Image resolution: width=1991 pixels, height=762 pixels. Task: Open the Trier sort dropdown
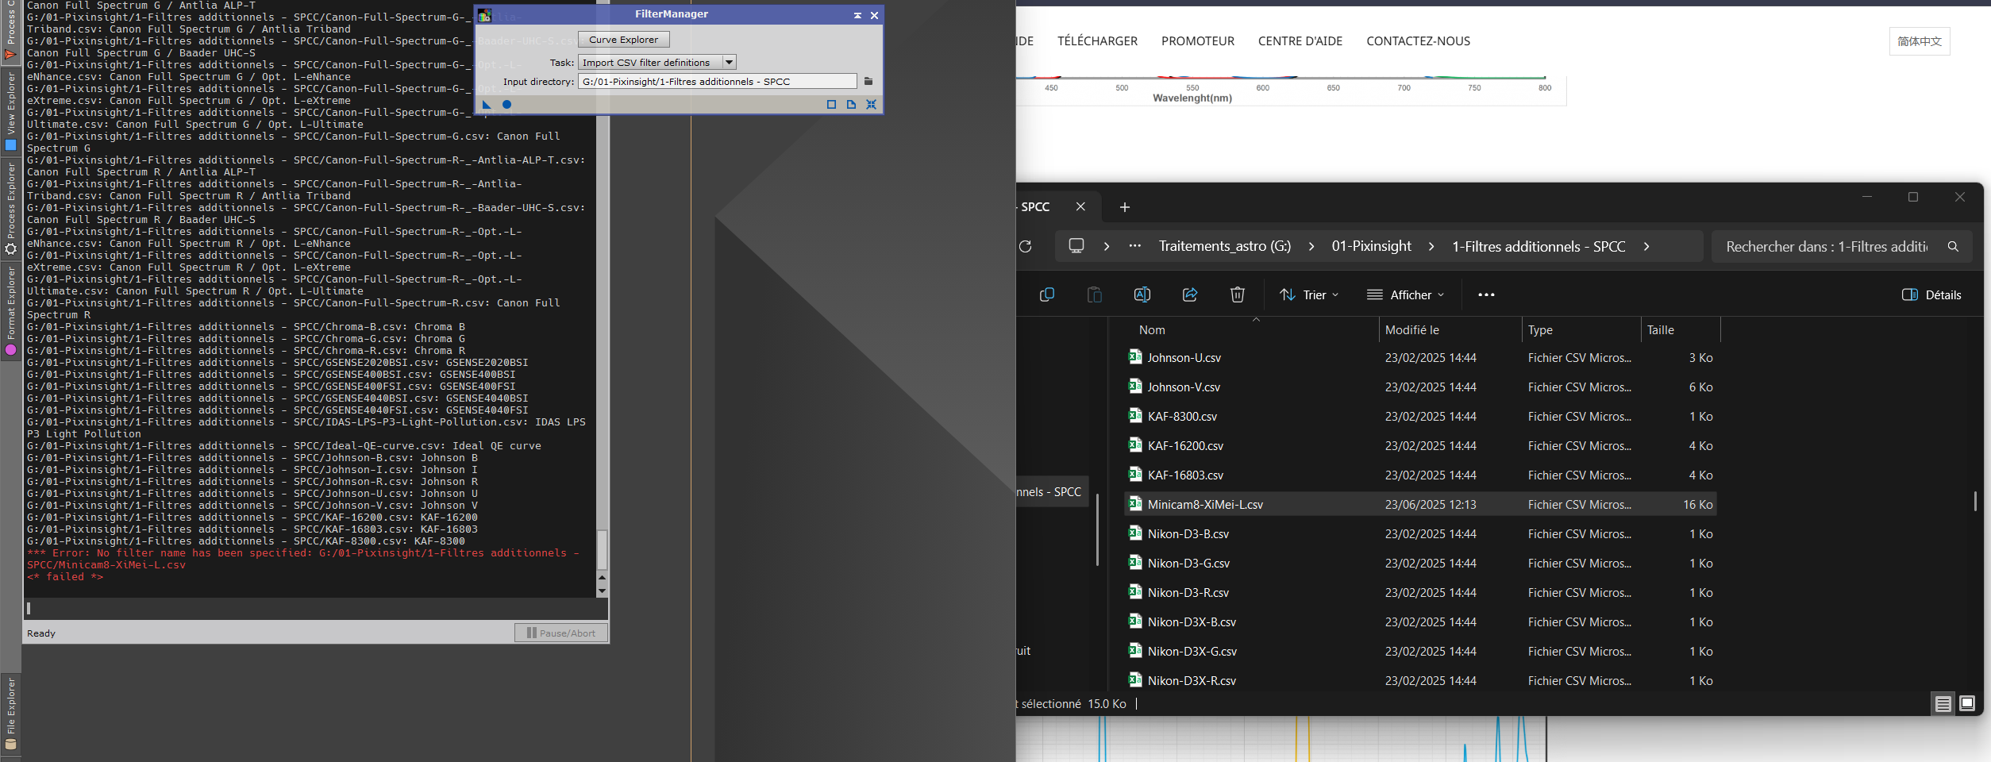tap(1309, 294)
